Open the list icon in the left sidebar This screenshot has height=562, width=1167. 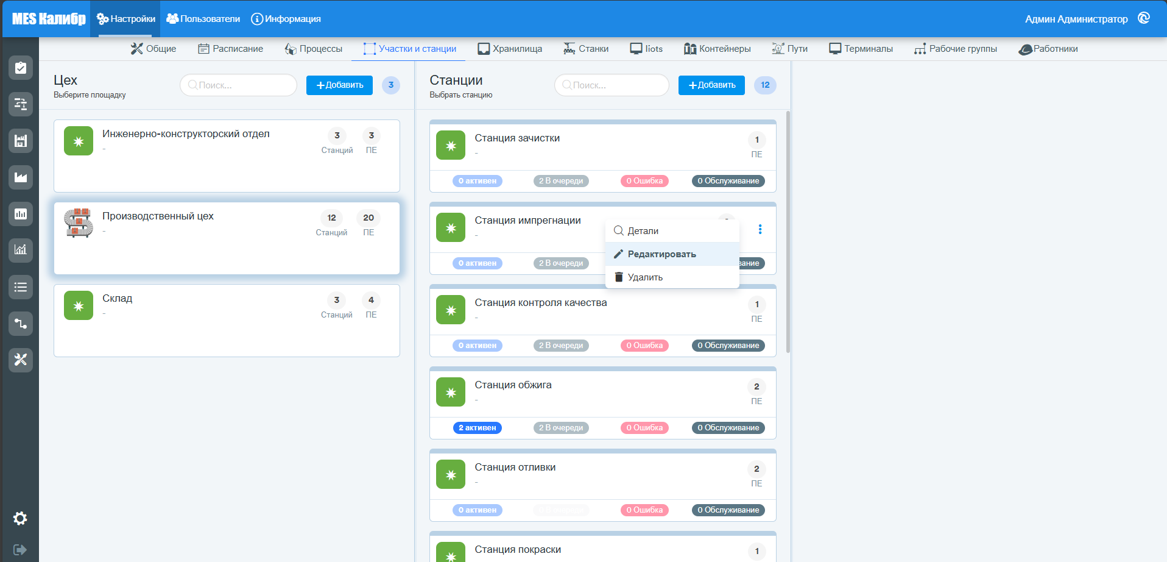point(21,287)
